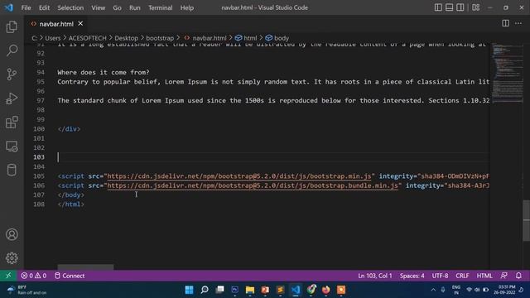Viewport: 530px width, 298px height.
Task: Change the UTF-8 file encoding
Action: click(440, 276)
